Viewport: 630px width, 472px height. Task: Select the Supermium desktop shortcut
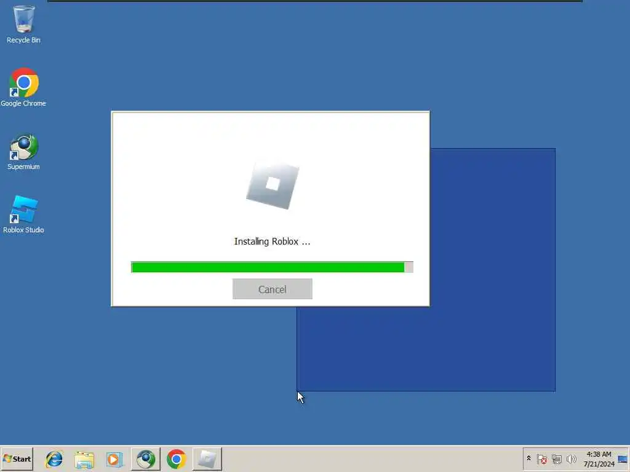pos(23,152)
